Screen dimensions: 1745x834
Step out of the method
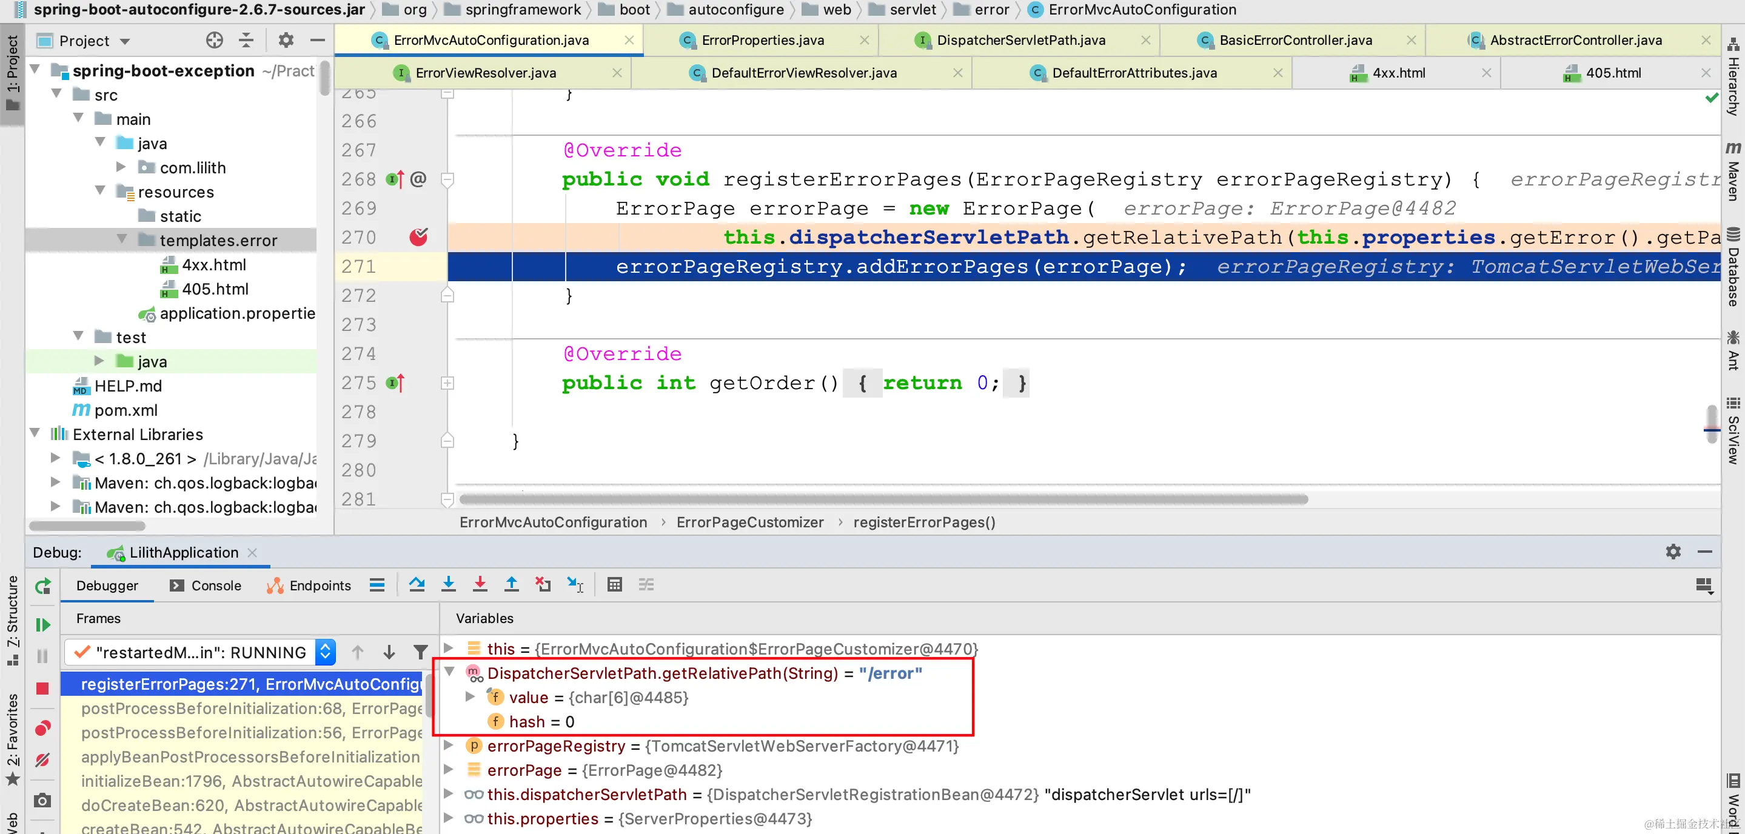point(512,585)
